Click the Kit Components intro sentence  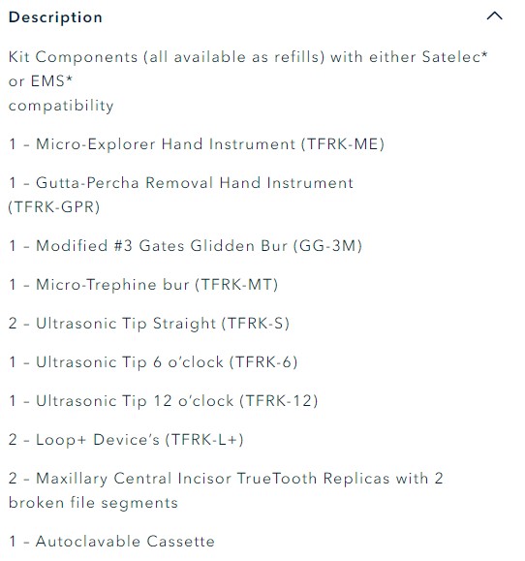[x=248, y=81]
